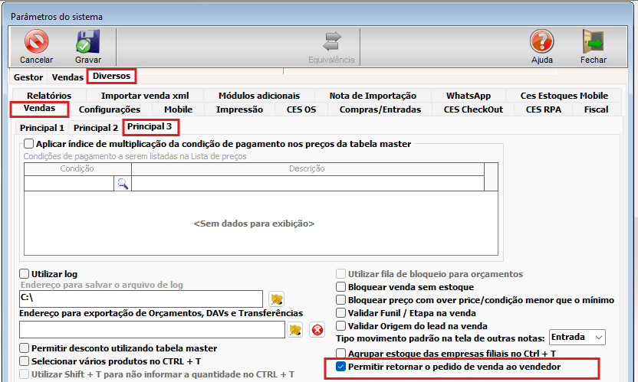Clear export address with red X icon
Viewport: 638px width, 382px height.
coord(317,330)
